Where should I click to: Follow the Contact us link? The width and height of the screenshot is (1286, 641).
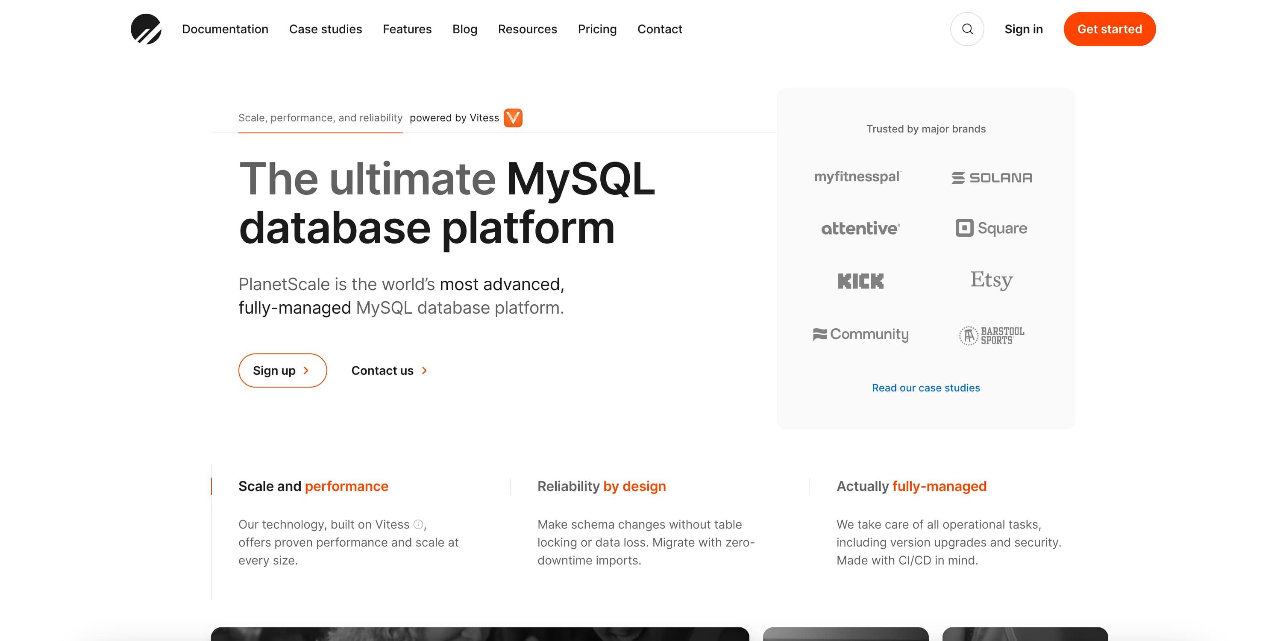[x=389, y=370]
